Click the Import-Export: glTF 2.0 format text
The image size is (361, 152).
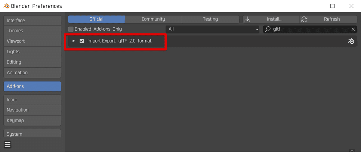119,41
